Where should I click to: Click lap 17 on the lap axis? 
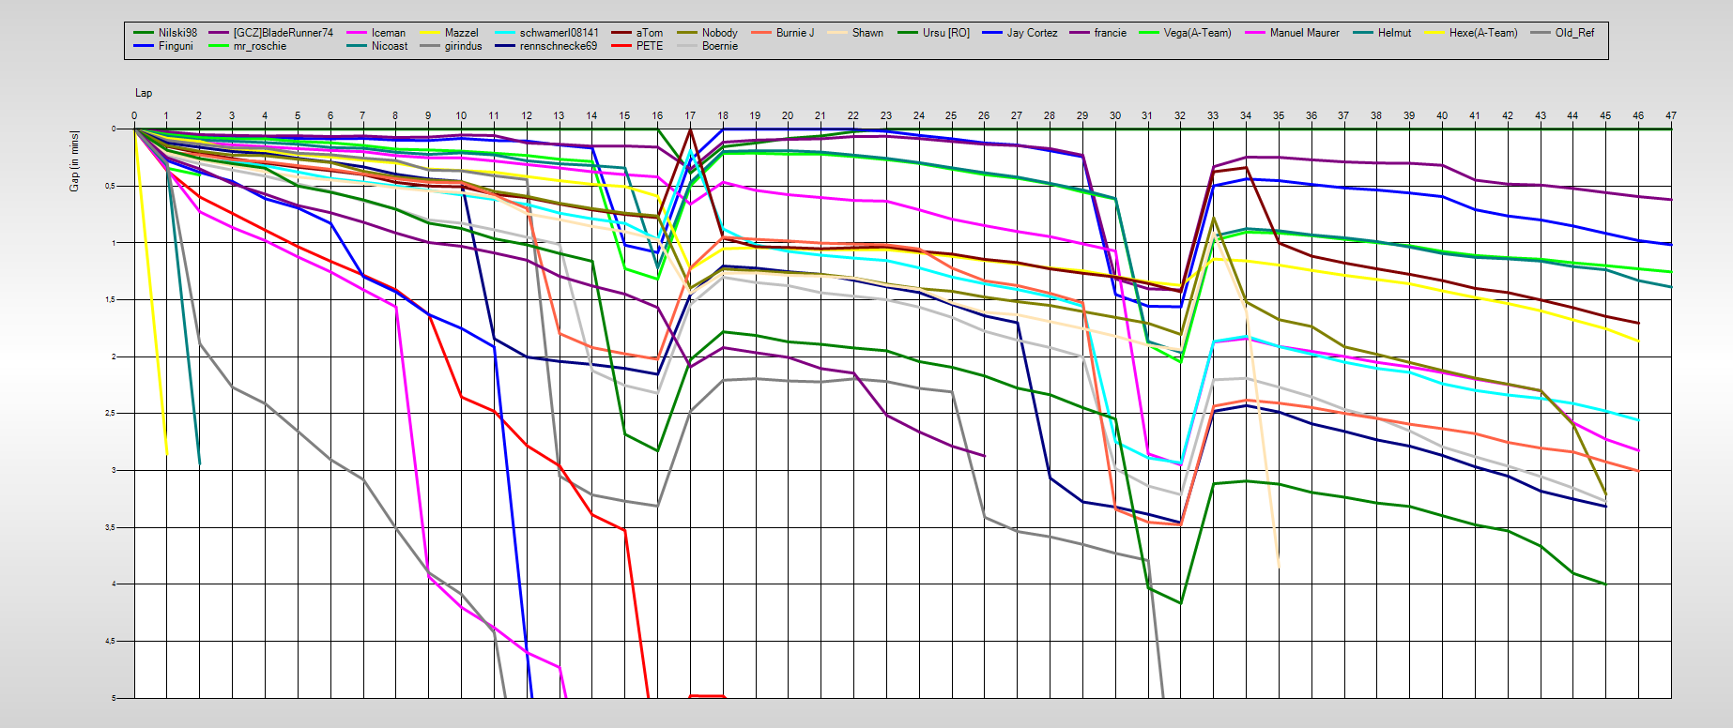(x=690, y=115)
